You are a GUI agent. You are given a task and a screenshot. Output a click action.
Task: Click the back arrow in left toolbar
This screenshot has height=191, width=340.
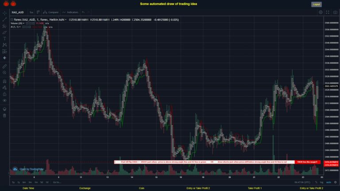(x=4, y=58)
